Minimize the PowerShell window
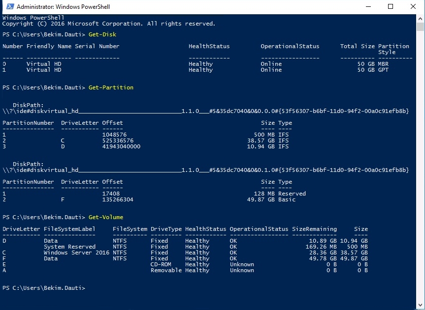425x310 pixels. [x=368, y=7]
